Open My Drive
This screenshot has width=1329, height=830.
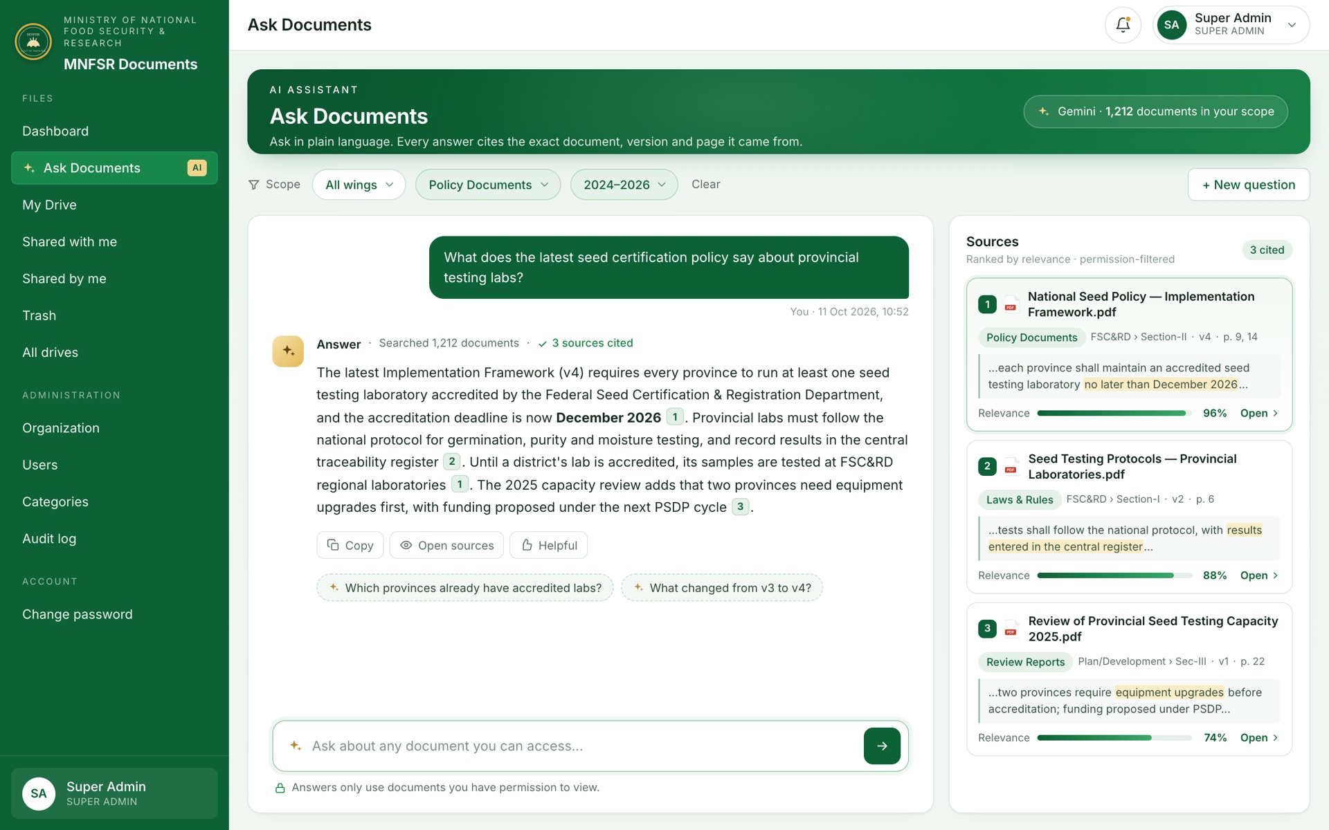click(114, 205)
